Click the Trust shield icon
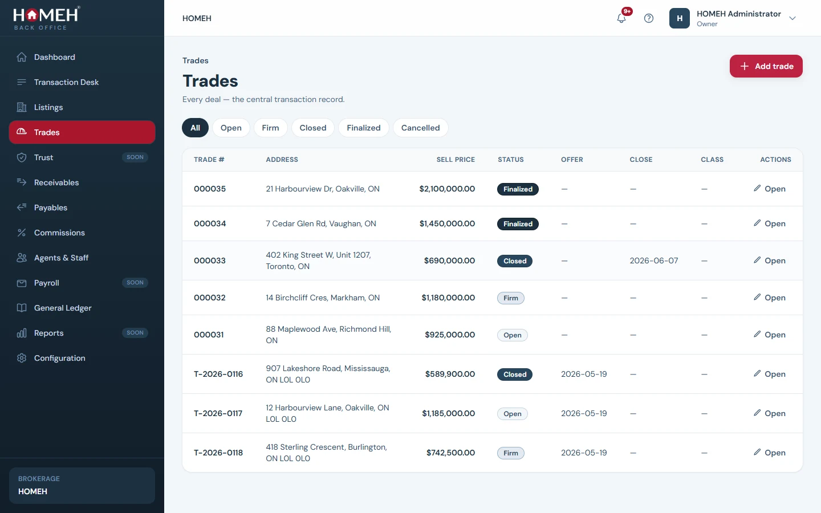The height and width of the screenshot is (513, 821). click(22, 157)
